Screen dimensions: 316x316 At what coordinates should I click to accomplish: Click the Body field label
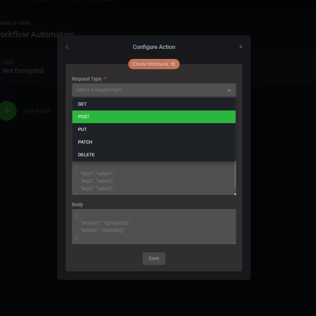77,204
